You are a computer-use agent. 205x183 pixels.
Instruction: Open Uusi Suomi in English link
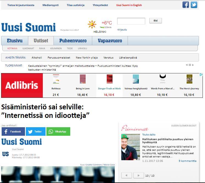(x=129, y=5)
